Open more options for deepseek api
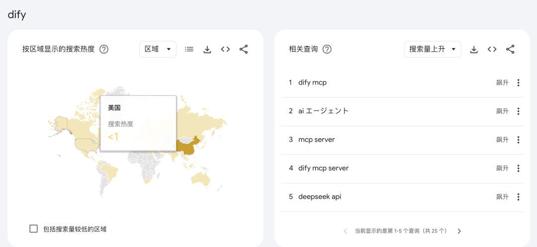Image resolution: width=537 pixels, height=247 pixels. point(518,197)
